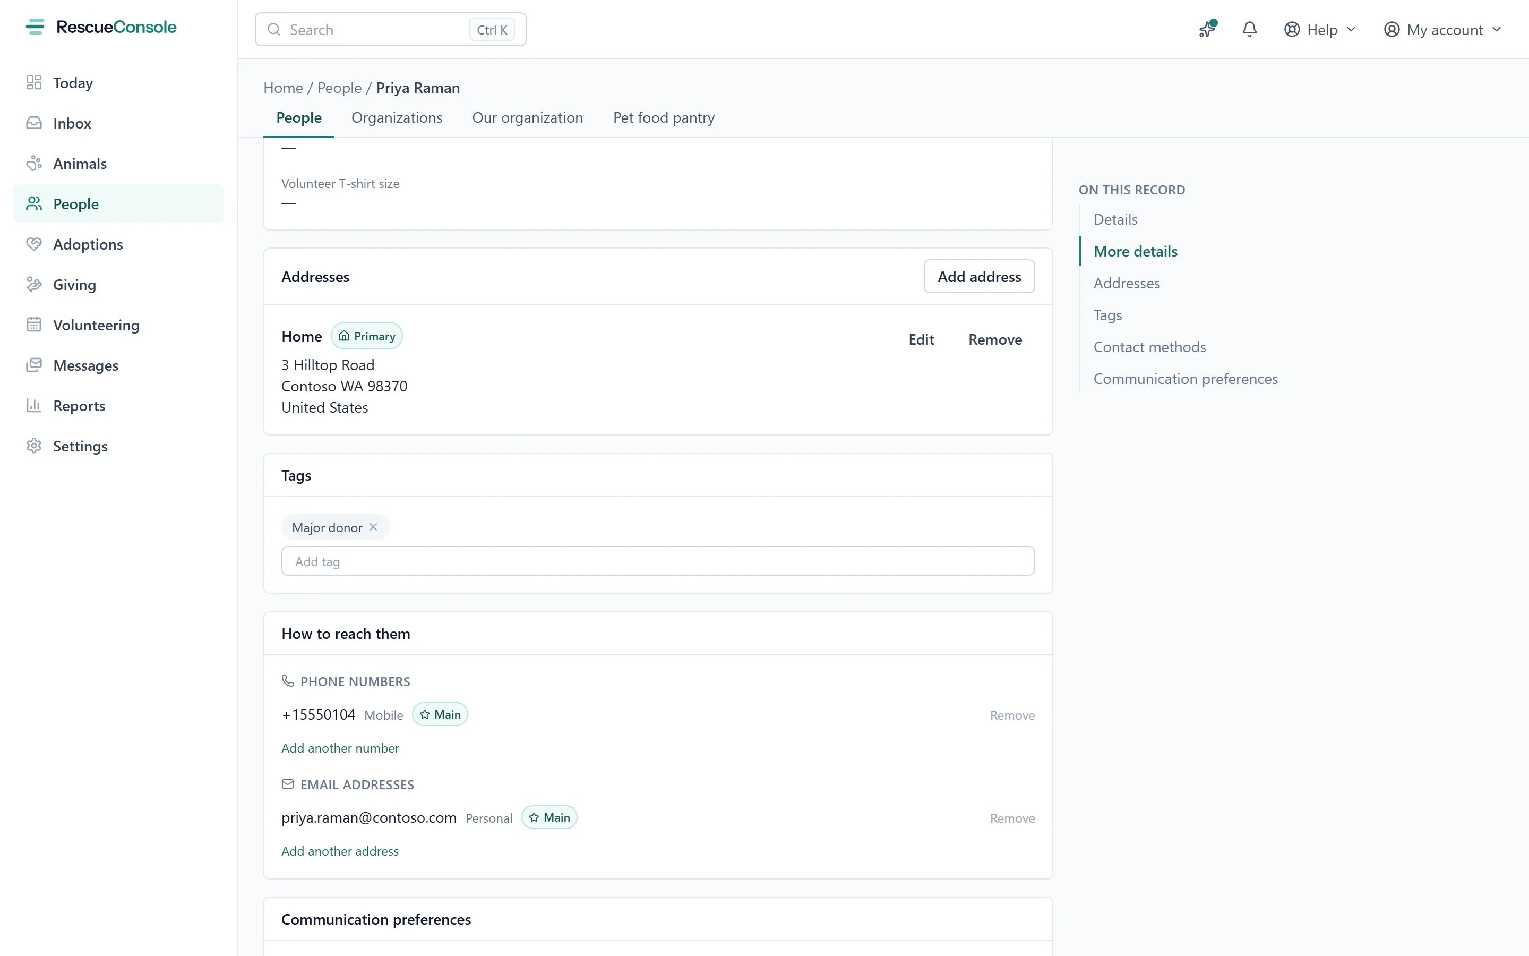Click the People icon in sidebar

coord(34,203)
